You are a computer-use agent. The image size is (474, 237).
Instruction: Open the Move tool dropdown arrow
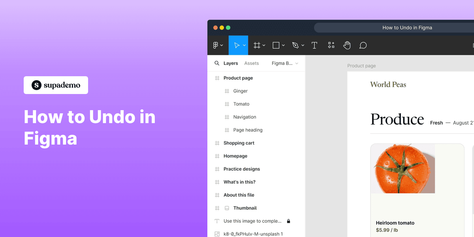coord(244,45)
